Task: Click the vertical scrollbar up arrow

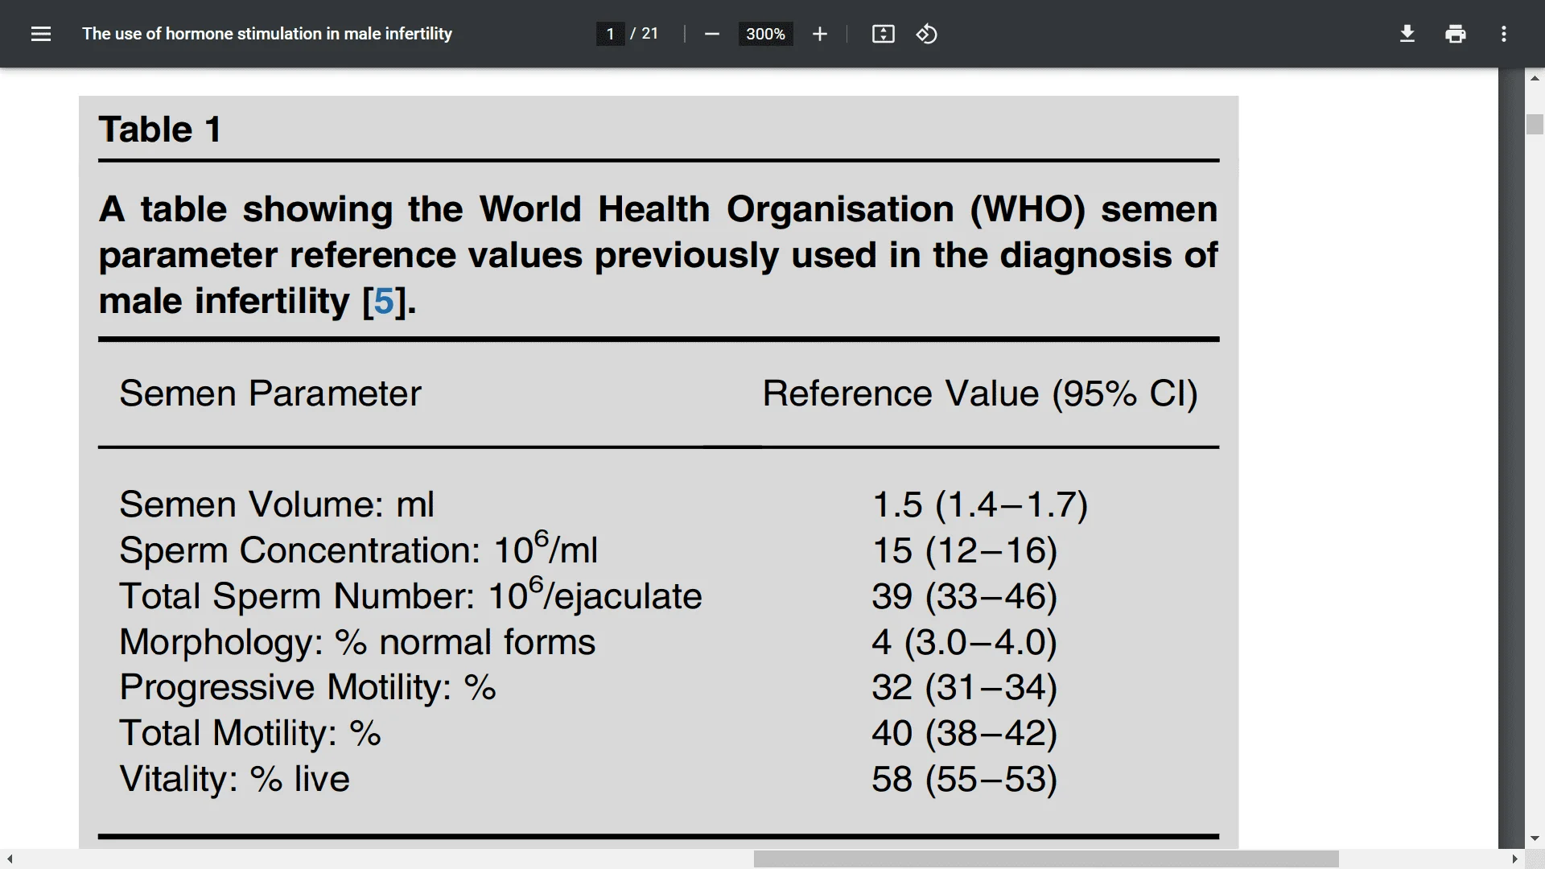Action: click(1535, 78)
